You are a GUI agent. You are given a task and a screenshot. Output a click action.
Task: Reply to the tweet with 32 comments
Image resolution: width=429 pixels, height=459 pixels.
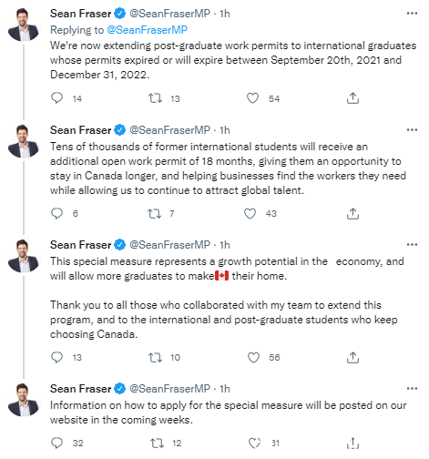click(x=56, y=443)
